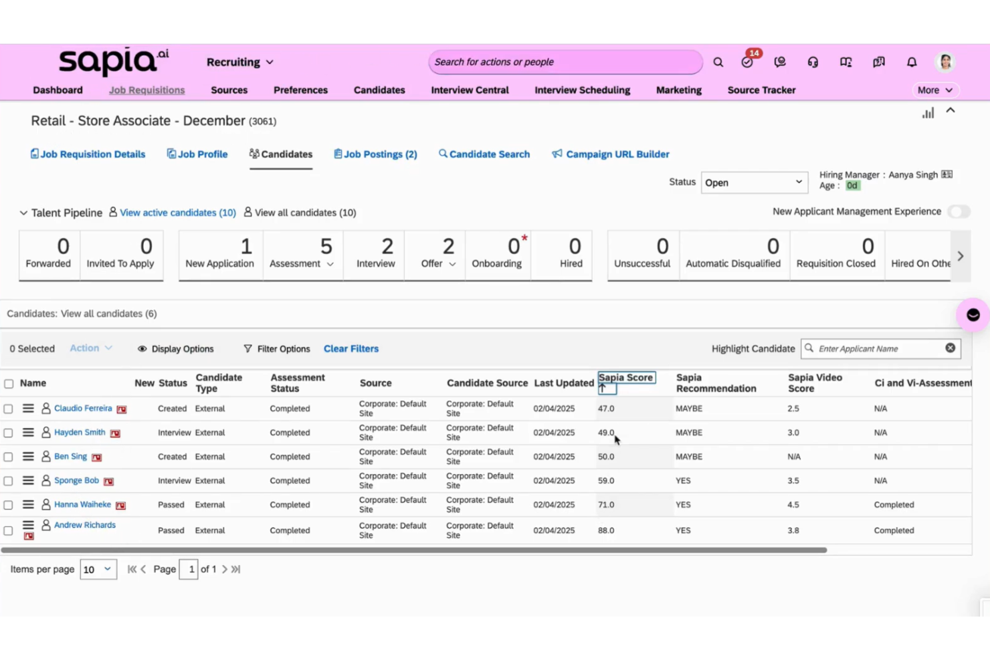Open the to-do checklist icon with badge 14
The width and height of the screenshot is (990, 660).
(748, 62)
